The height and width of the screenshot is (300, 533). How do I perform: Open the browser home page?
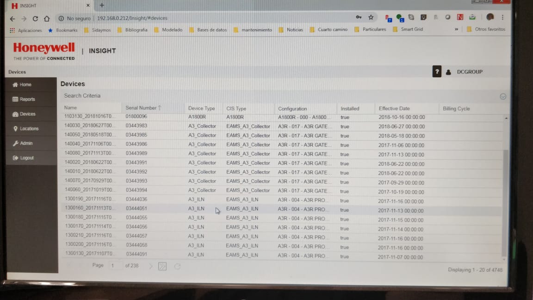[x=47, y=19]
